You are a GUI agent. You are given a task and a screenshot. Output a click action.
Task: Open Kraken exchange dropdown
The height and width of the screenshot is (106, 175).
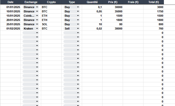pos(31,29)
